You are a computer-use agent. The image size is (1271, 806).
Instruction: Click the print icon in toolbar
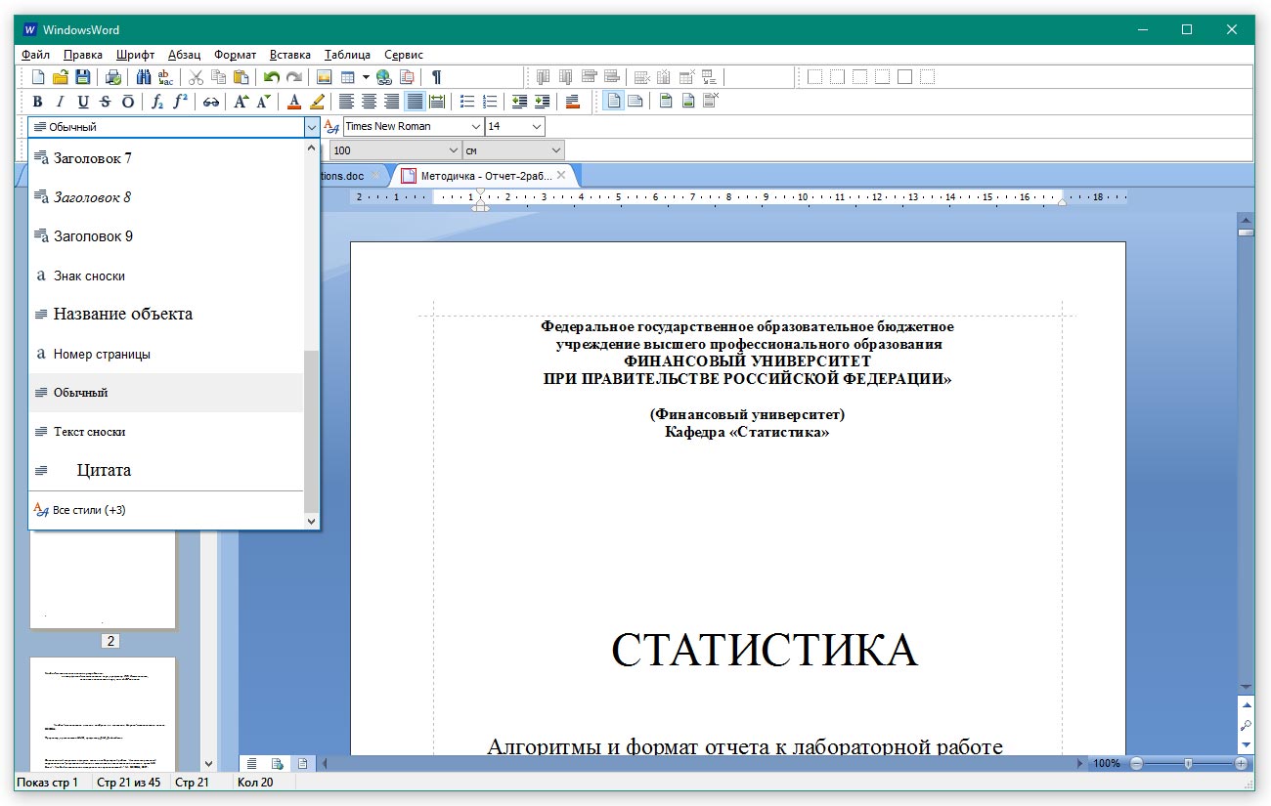[113, 77]
